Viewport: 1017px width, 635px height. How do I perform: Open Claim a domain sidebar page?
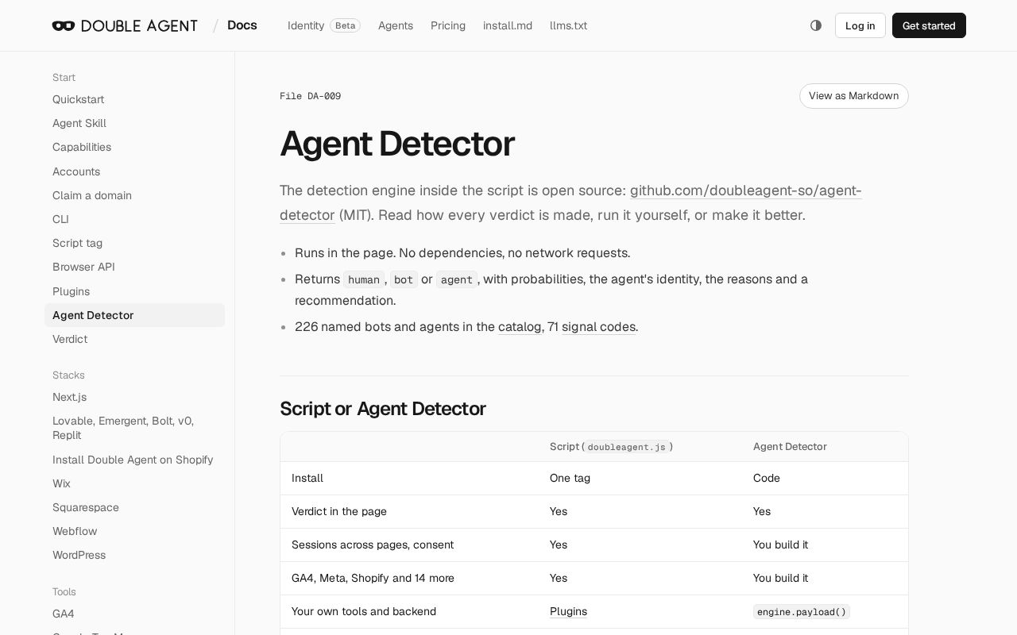pos(134,195)
